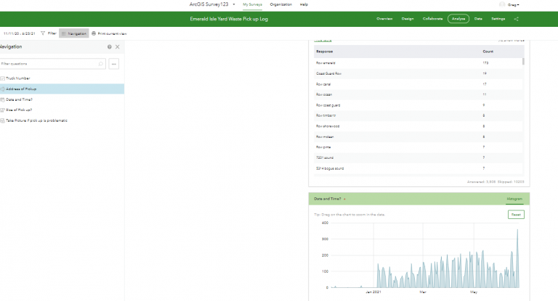Select Size of Pick up? question
Viewport: 558px width, 301px height.
point(62,110)
